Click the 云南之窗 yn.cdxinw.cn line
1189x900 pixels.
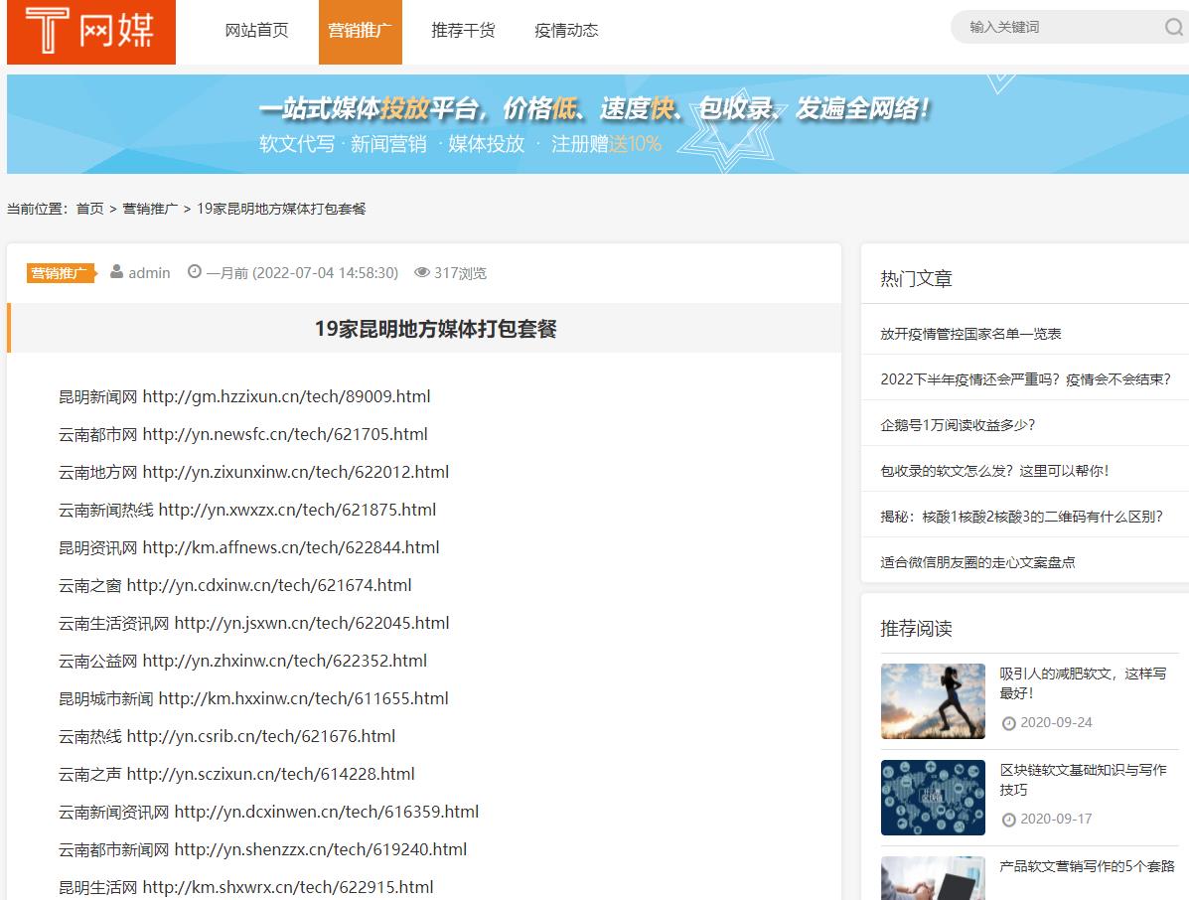coord(235,585)
